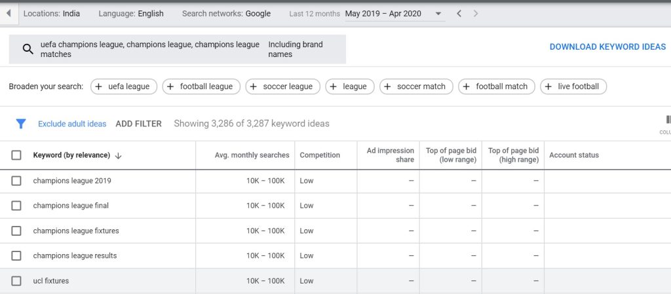Add 'uefa league' broaden search chip
This screenshot has height=294, width=671.
(123, 86)
